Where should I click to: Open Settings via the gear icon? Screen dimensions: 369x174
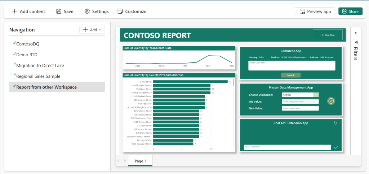(87, 11)
